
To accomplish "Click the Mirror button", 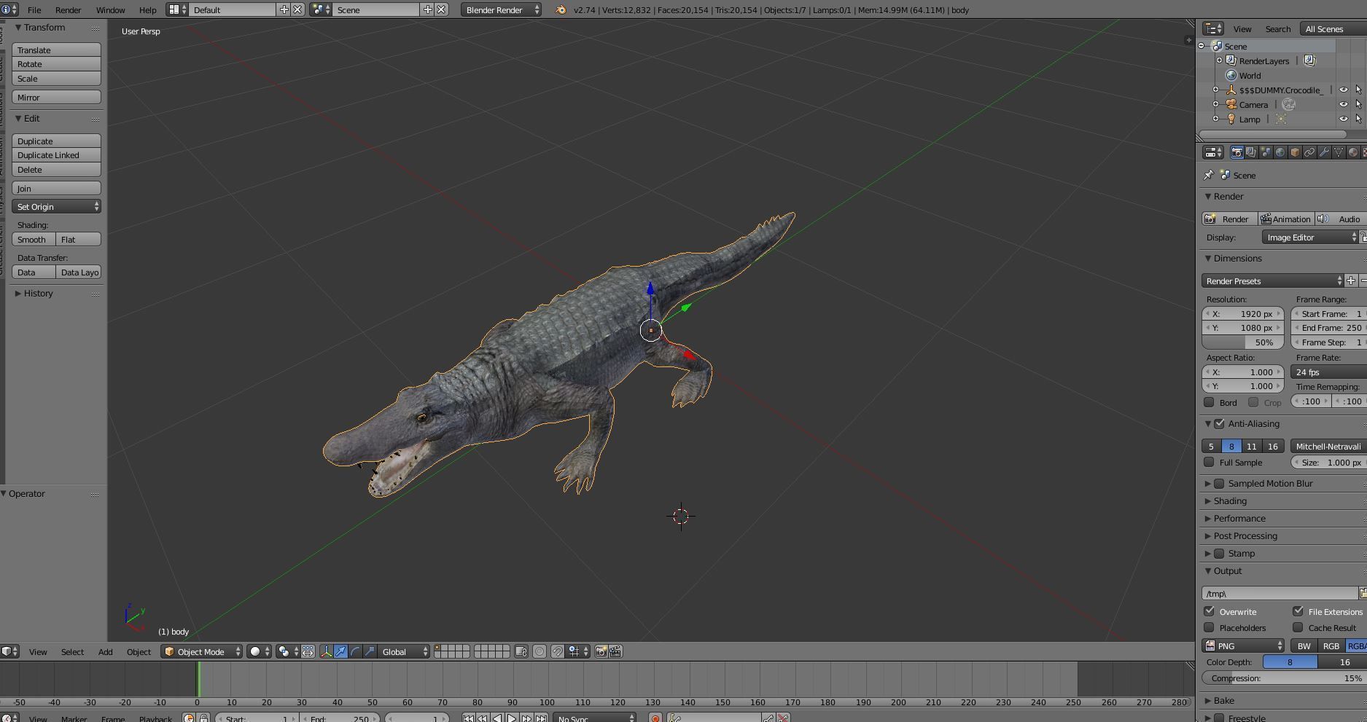I will click(56, 97).
